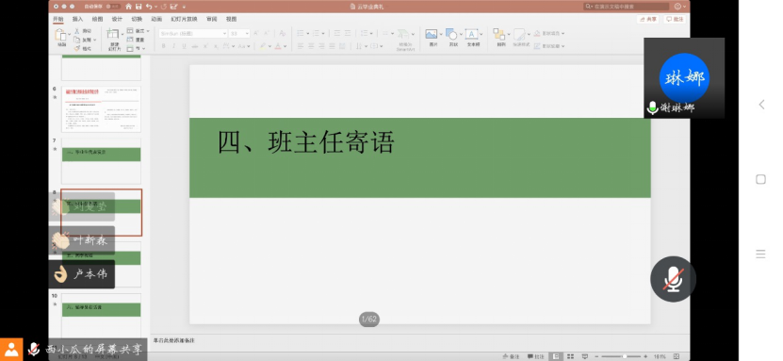Click the 共享 Share button

click(x=648, y=19)
